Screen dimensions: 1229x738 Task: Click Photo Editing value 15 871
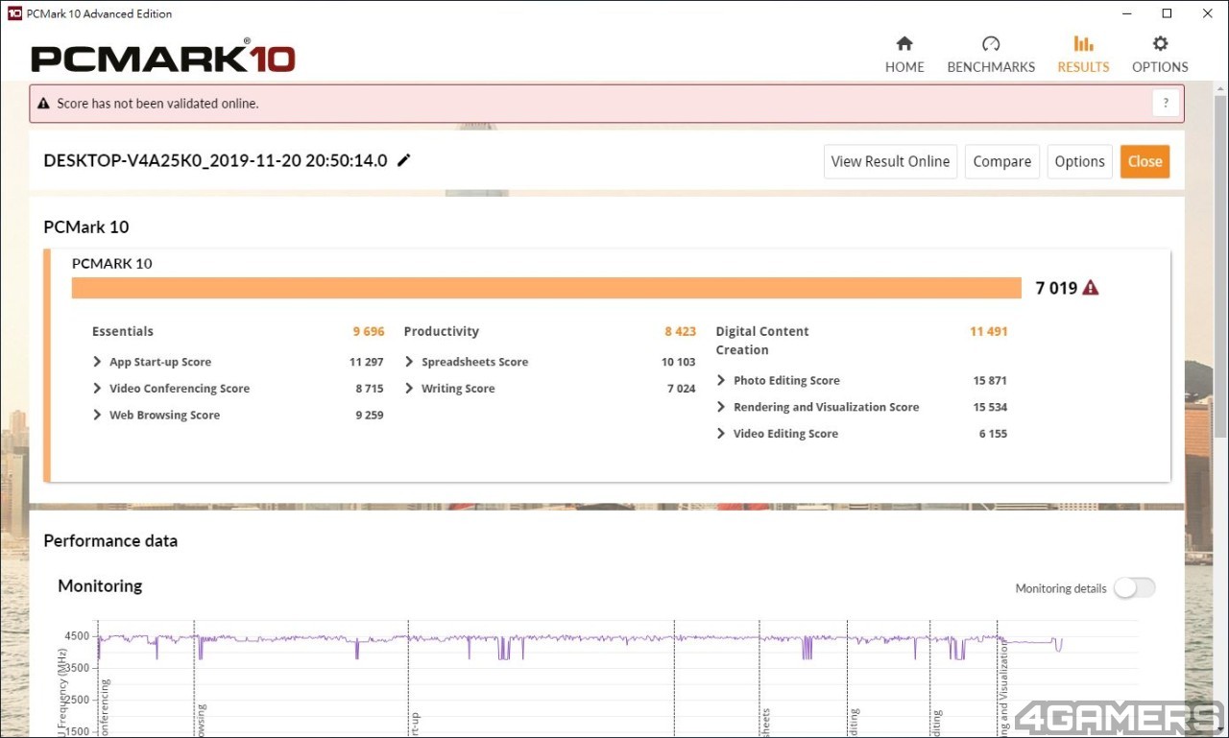pos(990,381)
